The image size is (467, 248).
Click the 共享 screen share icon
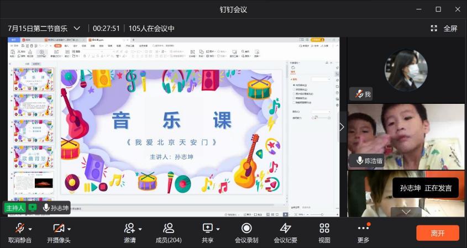207,228
